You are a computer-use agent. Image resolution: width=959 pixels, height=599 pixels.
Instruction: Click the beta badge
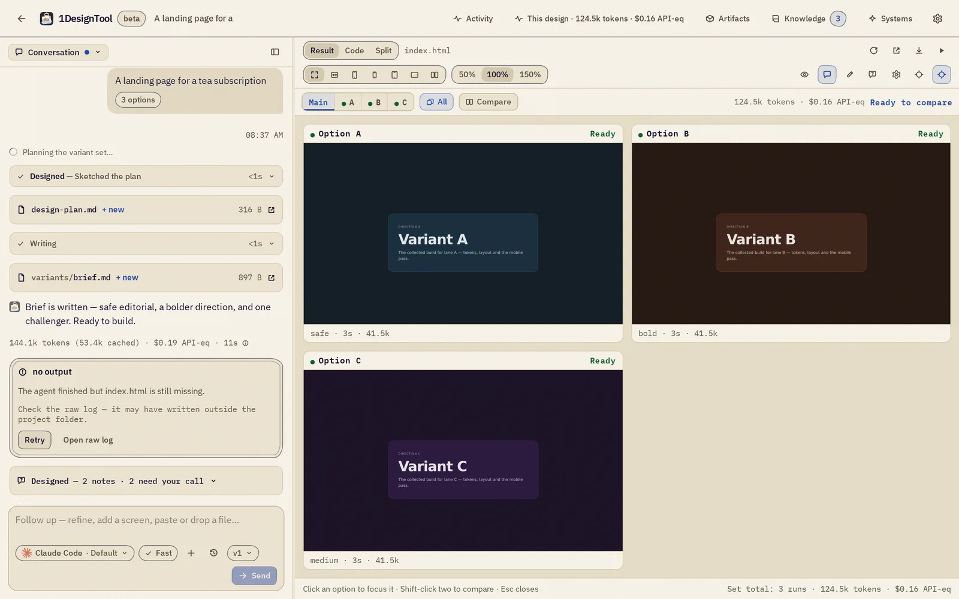click(x=131, y=19)
